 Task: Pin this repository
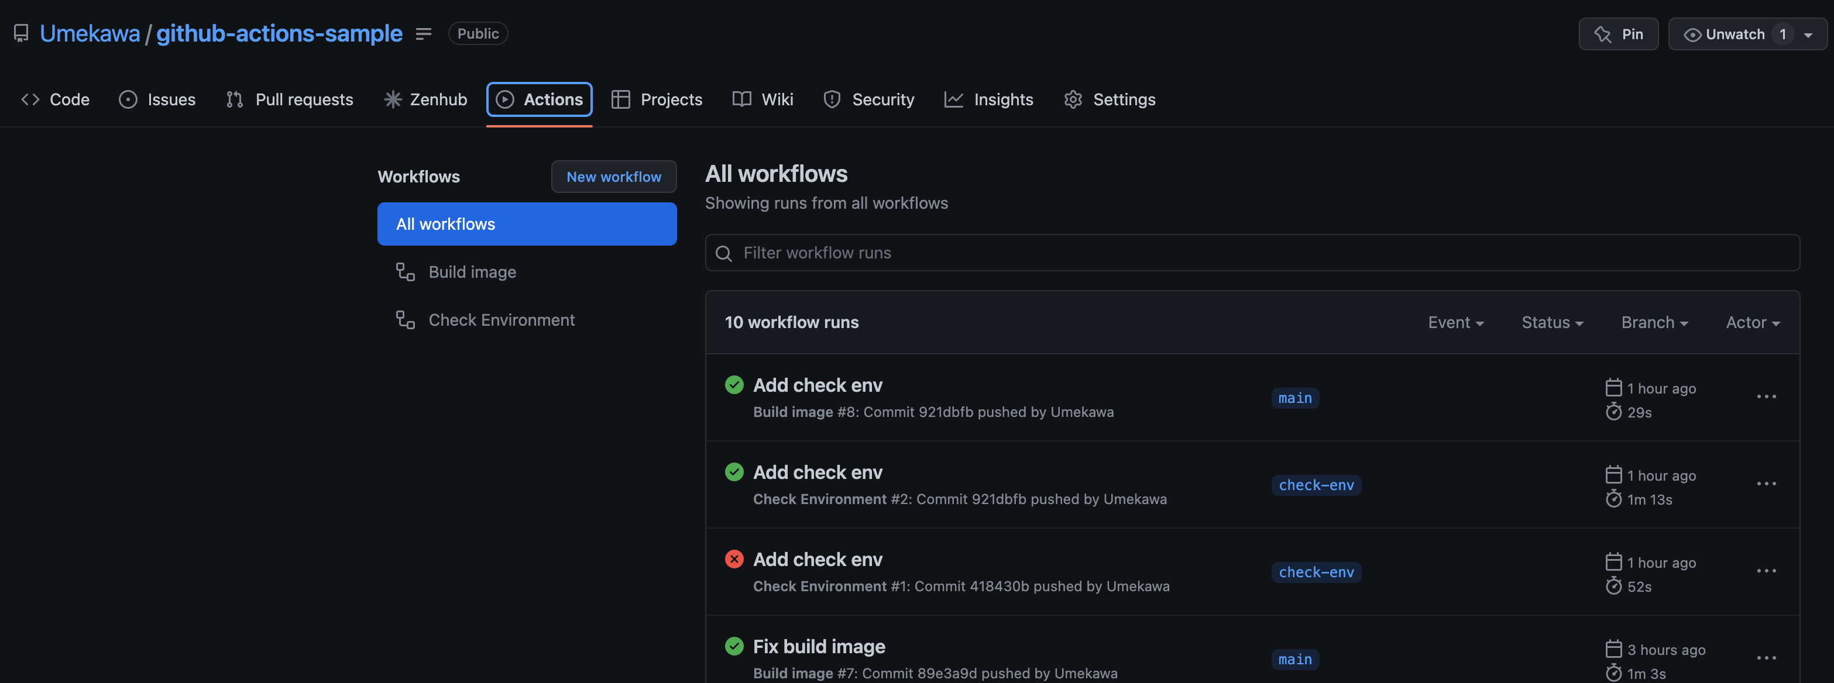(x=1618, y=34)
